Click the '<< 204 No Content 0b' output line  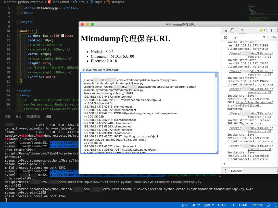(x=98, y=103)
